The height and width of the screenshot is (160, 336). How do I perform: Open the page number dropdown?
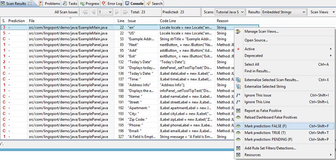[105, 12]
